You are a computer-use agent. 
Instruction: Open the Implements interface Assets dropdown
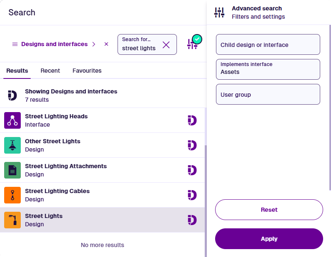coord(268,69)
